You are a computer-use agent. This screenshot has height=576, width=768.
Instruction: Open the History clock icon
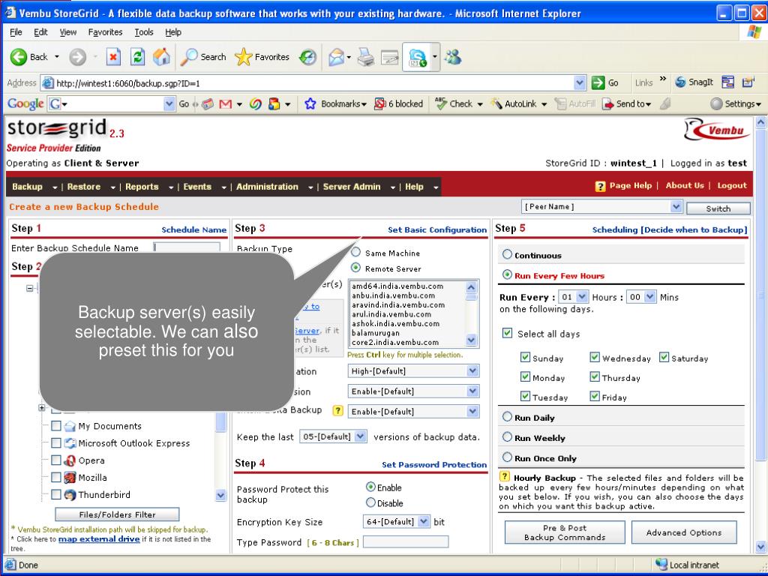point(308,57)
